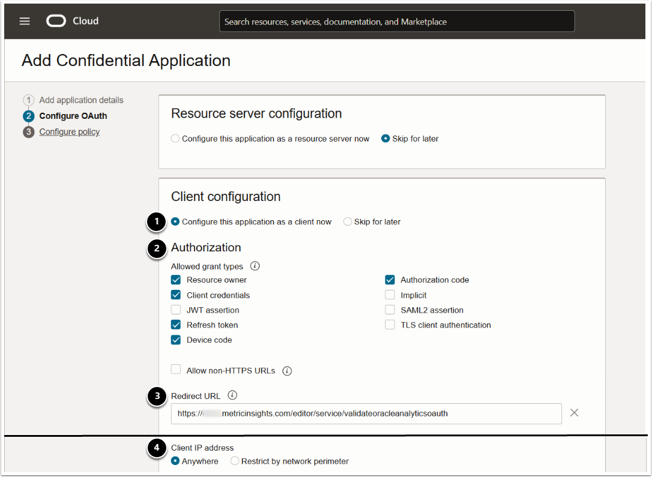Uncheck the Resource owner grant type

pyautogui.click(x=176, y=280)
